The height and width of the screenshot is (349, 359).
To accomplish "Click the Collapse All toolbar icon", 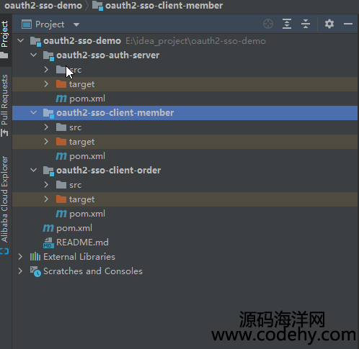I will tap(306, 24).
